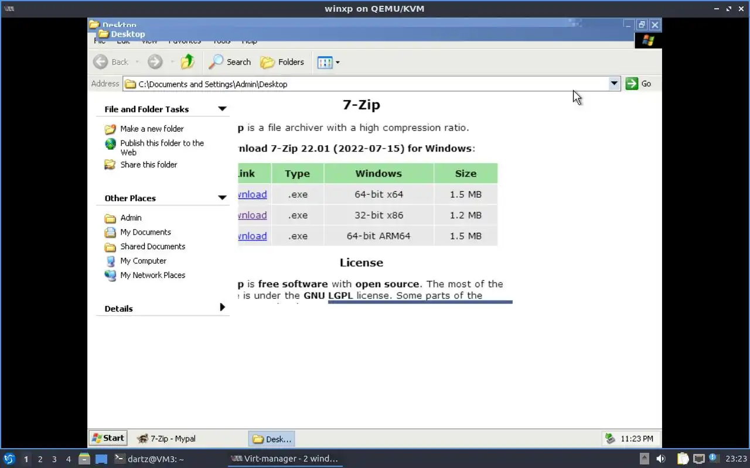The height and width of the screenshot is (468, 750).
Task: Click the XP system tray hardware icon
Action: (610, 439)
